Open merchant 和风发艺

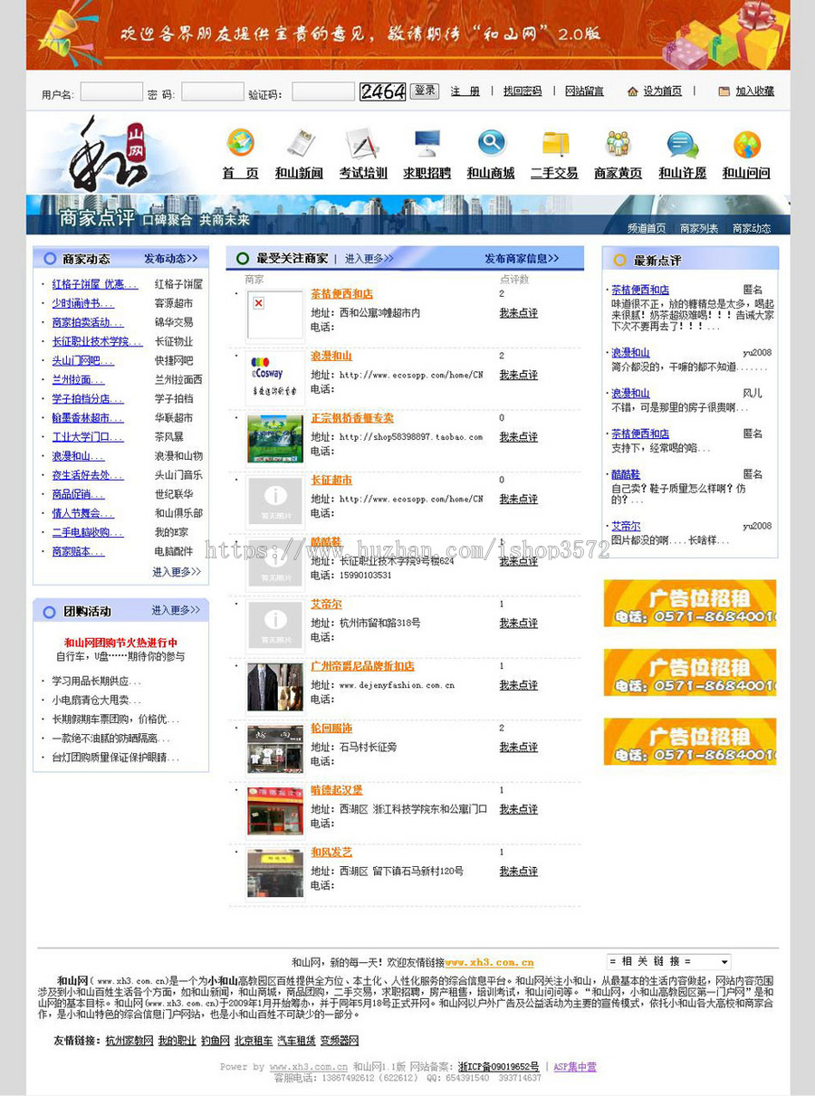(x=331, y=852)
